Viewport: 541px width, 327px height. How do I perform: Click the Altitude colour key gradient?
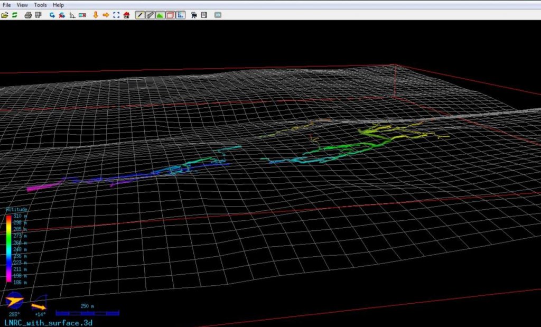(8, 249)
